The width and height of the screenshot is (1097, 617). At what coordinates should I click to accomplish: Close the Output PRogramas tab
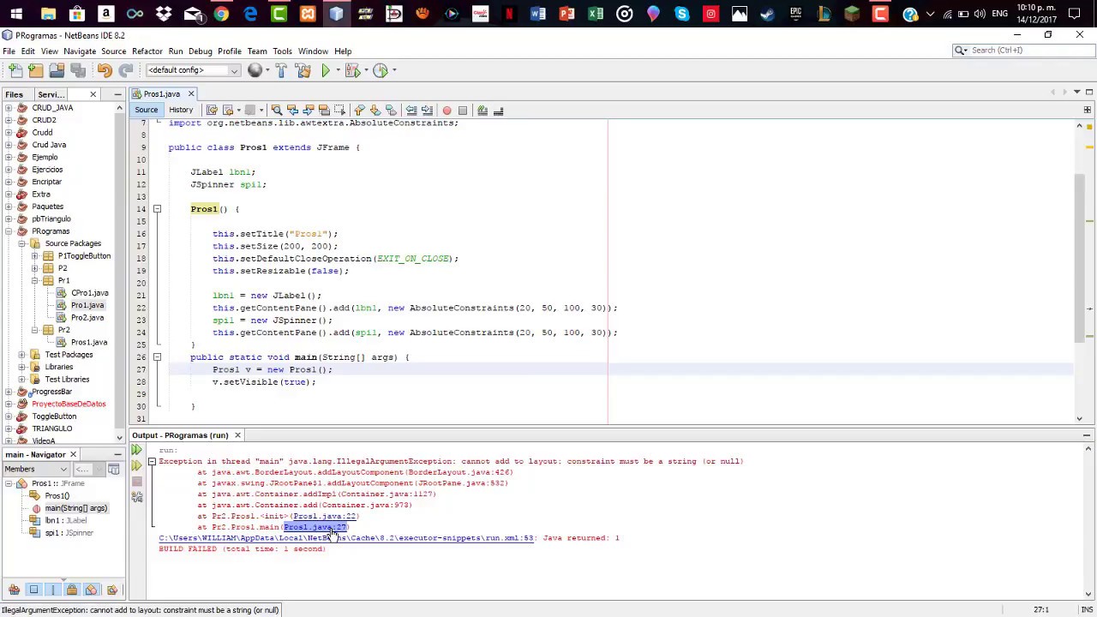point(237,435)
